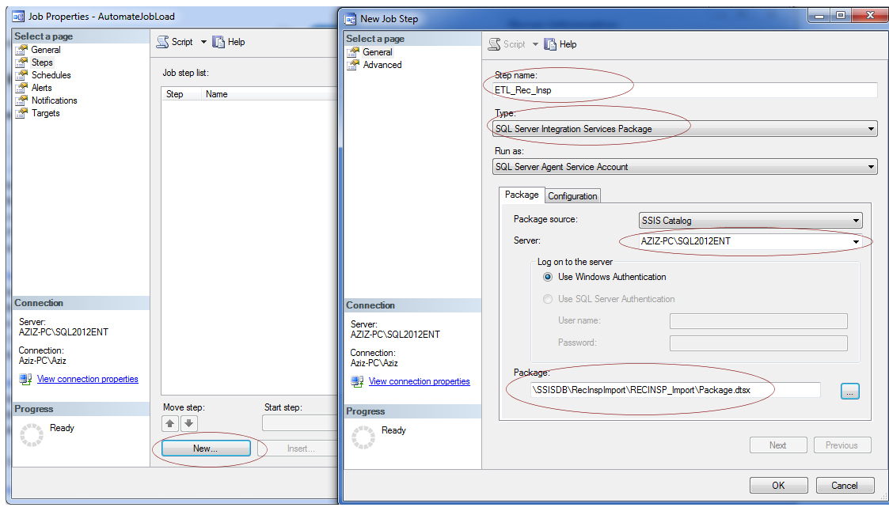Click the package browse ellipsis button
This screenshot has height=511, width=889.
849,391
